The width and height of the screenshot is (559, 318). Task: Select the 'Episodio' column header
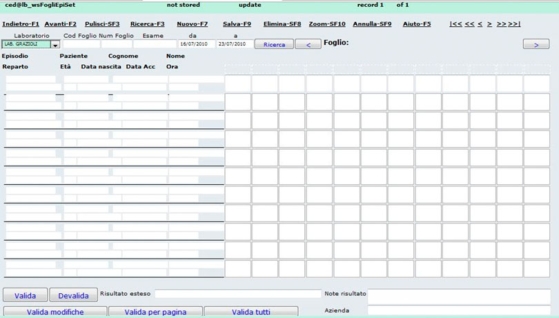tap(15, 56)
